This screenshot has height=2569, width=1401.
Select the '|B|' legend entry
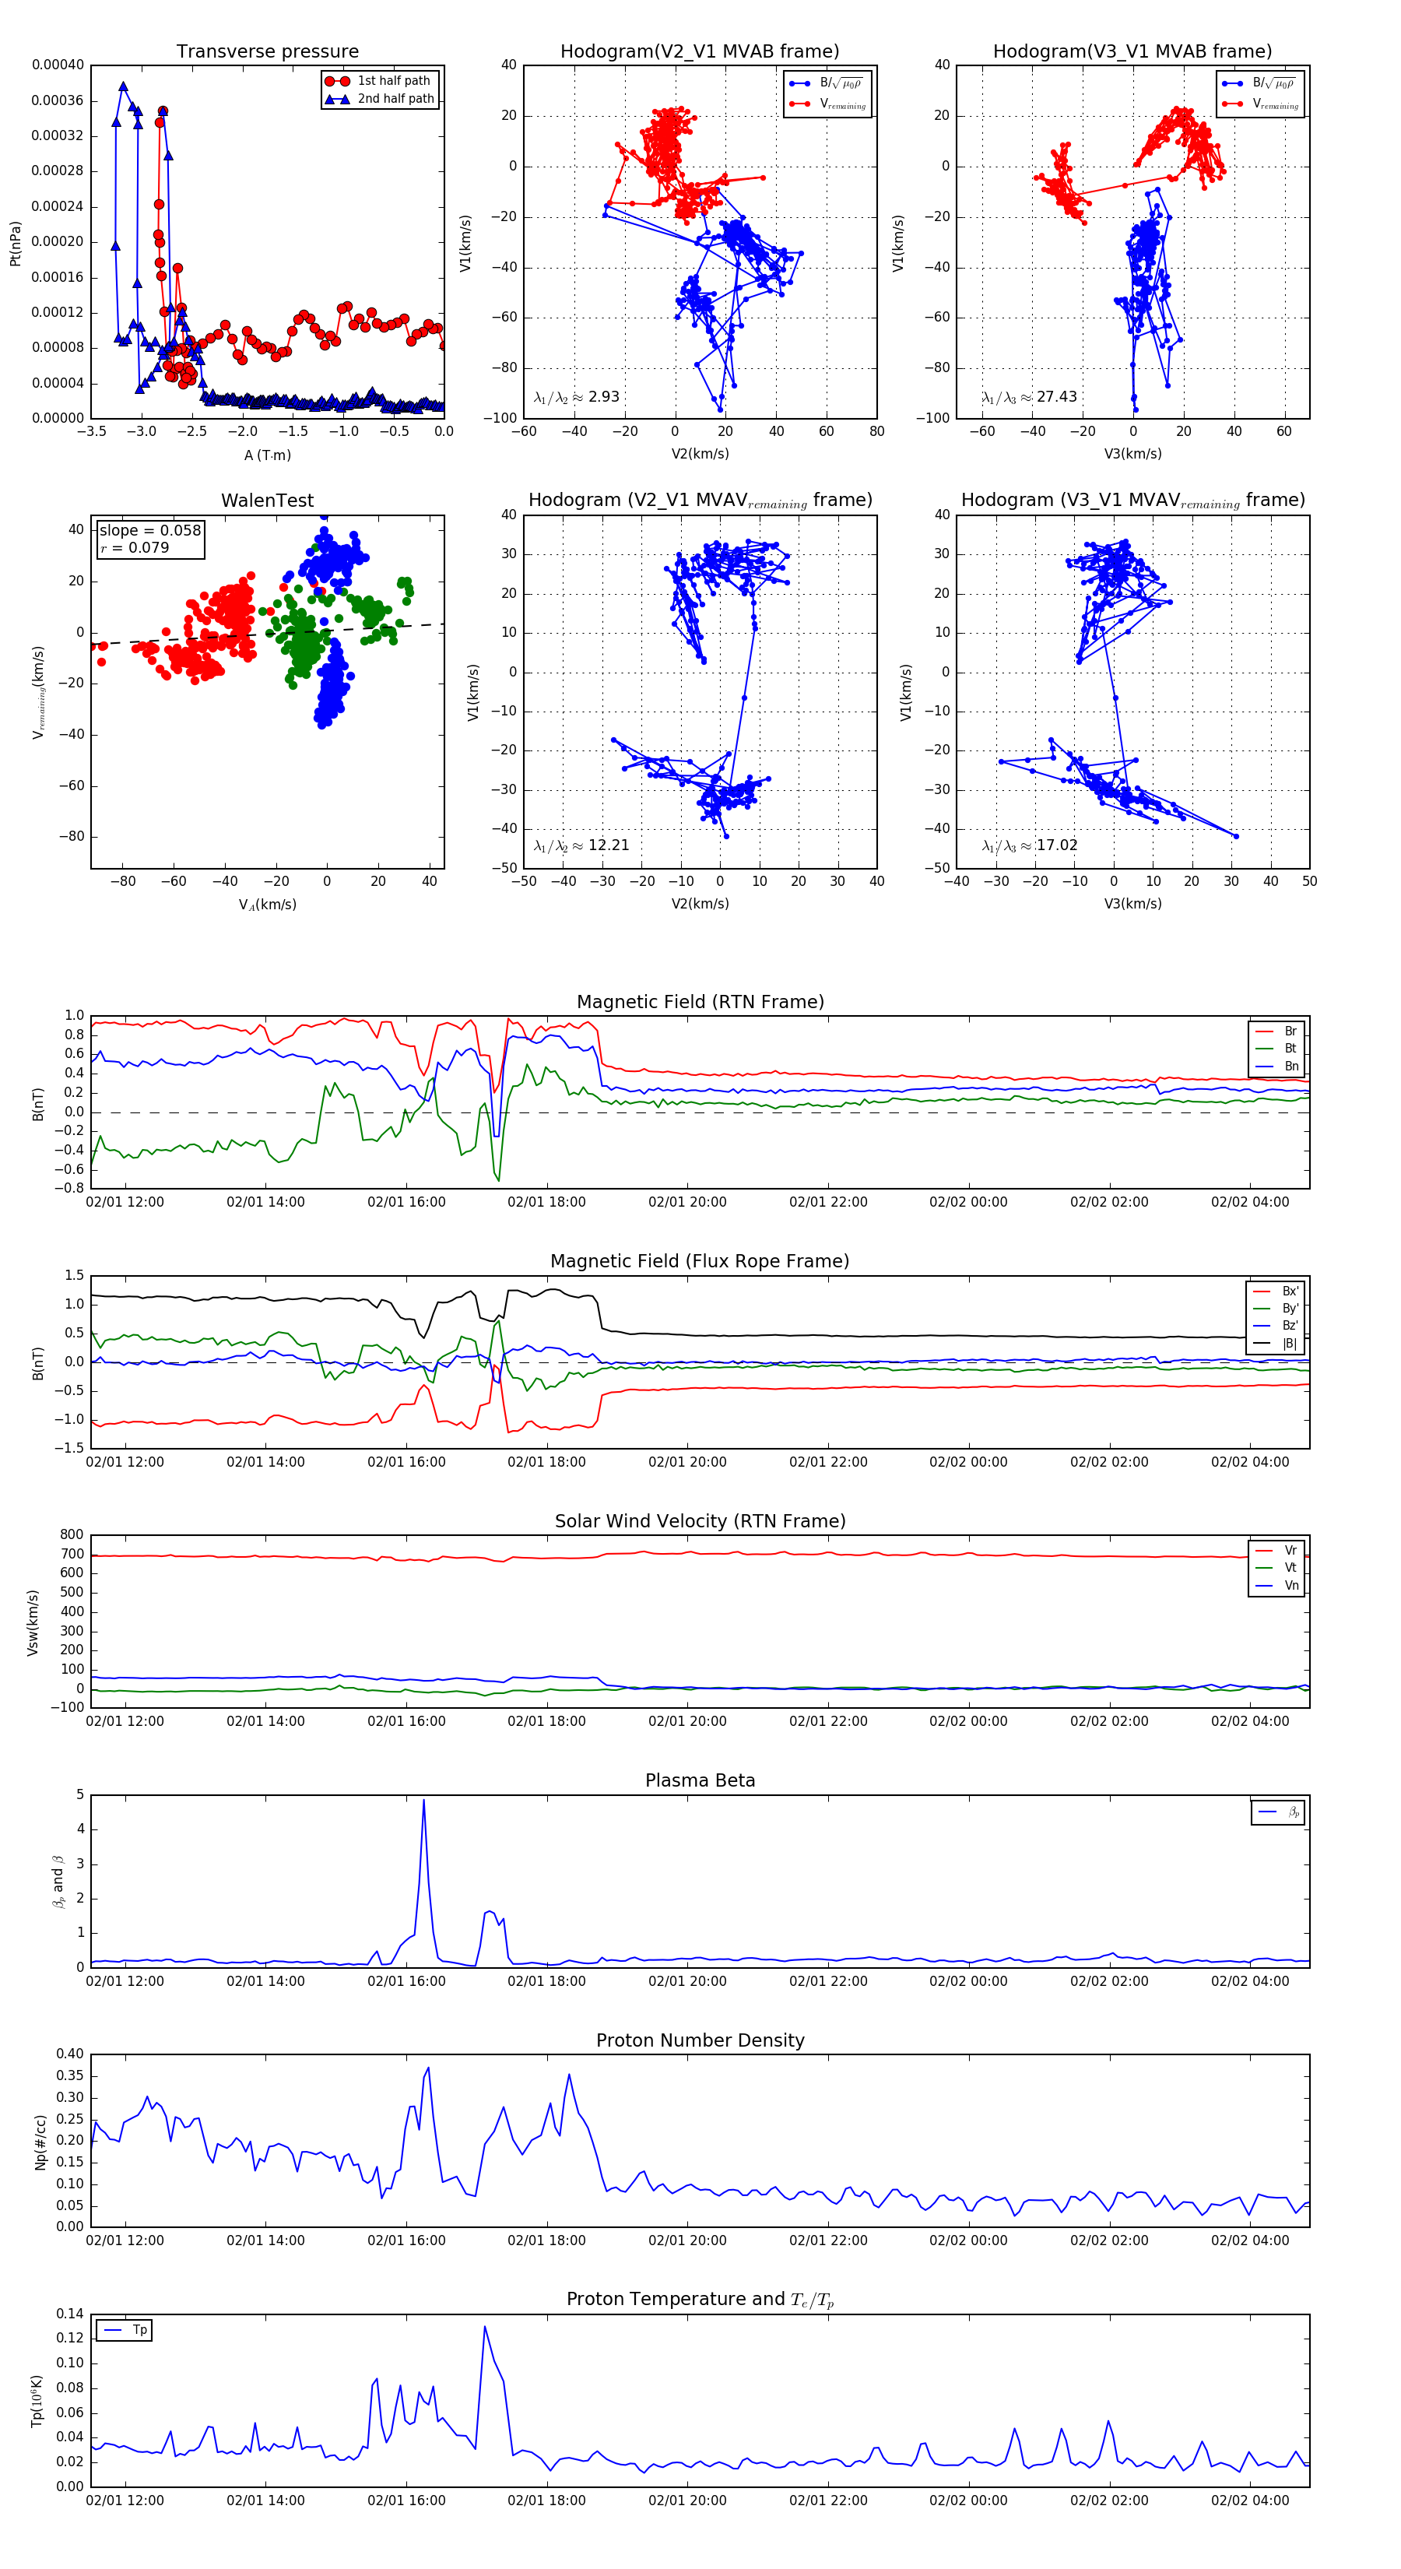[1276, 1344]
